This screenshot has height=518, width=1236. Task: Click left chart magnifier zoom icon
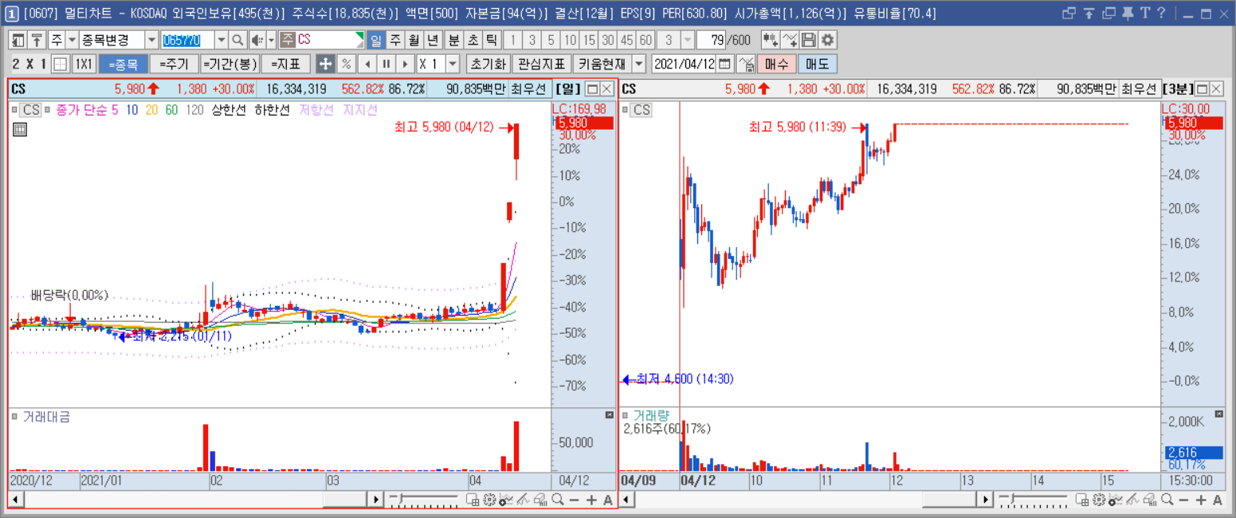(x=557, y=500)
